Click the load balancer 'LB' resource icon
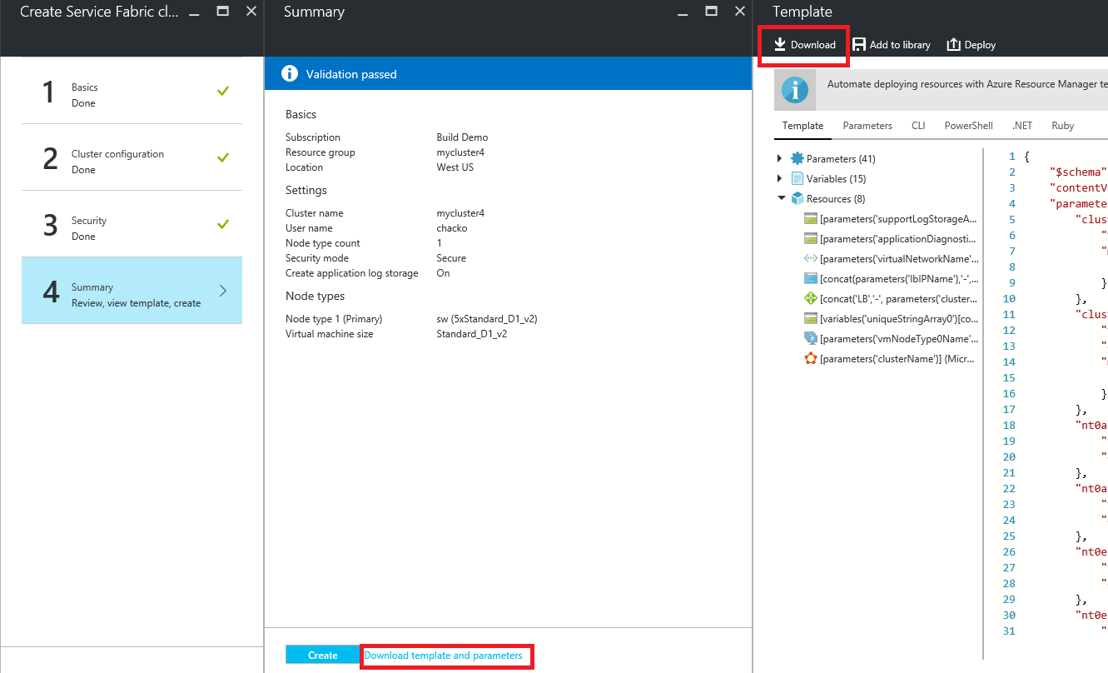This screenshot has width=1108, height=673. click(x=811, y=298)
